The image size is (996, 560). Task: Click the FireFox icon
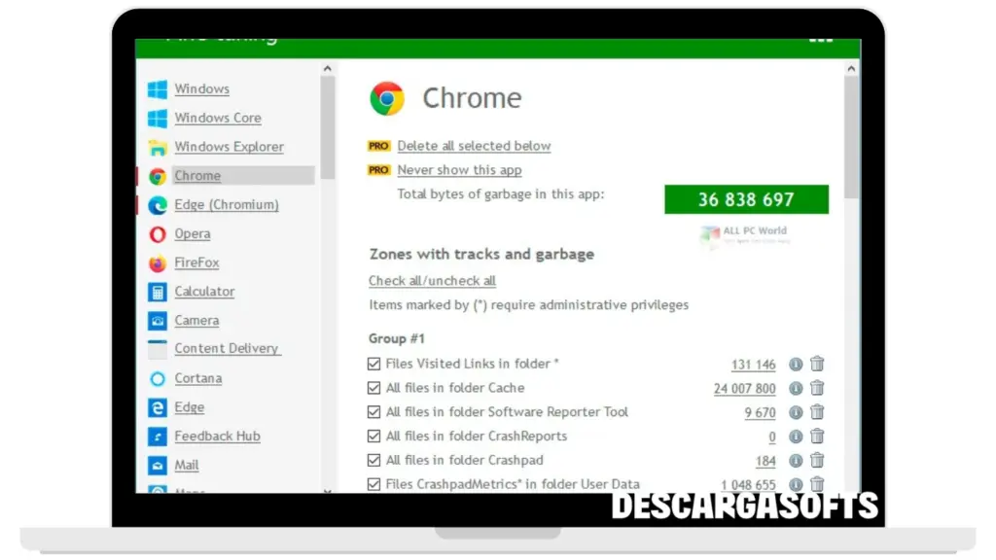point(158,262)
